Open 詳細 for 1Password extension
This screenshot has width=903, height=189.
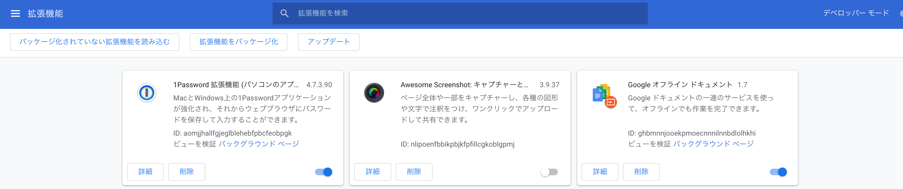pos(145,172)
